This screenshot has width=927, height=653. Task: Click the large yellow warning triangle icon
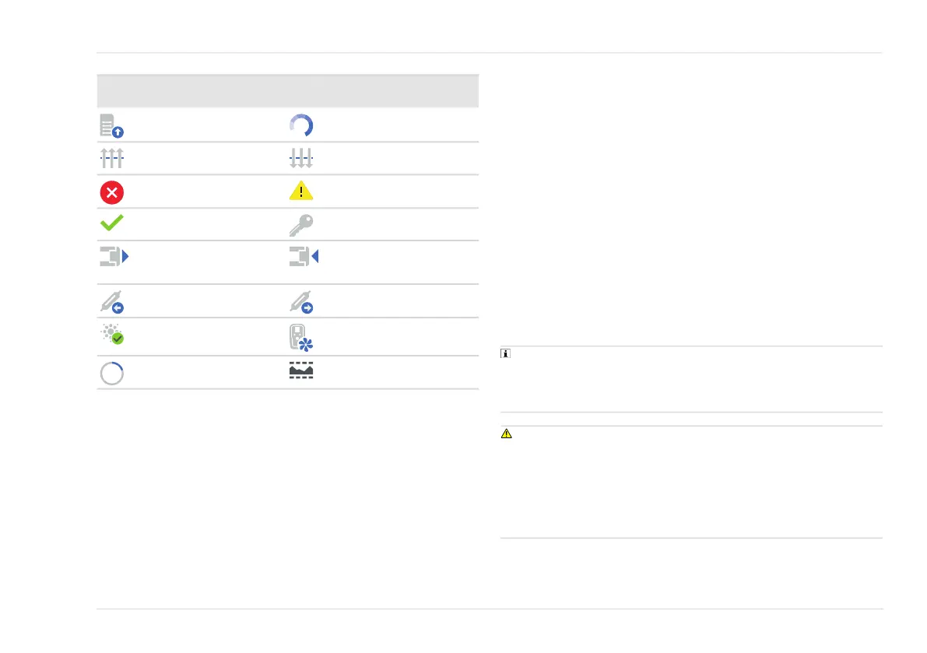[301, 190]
